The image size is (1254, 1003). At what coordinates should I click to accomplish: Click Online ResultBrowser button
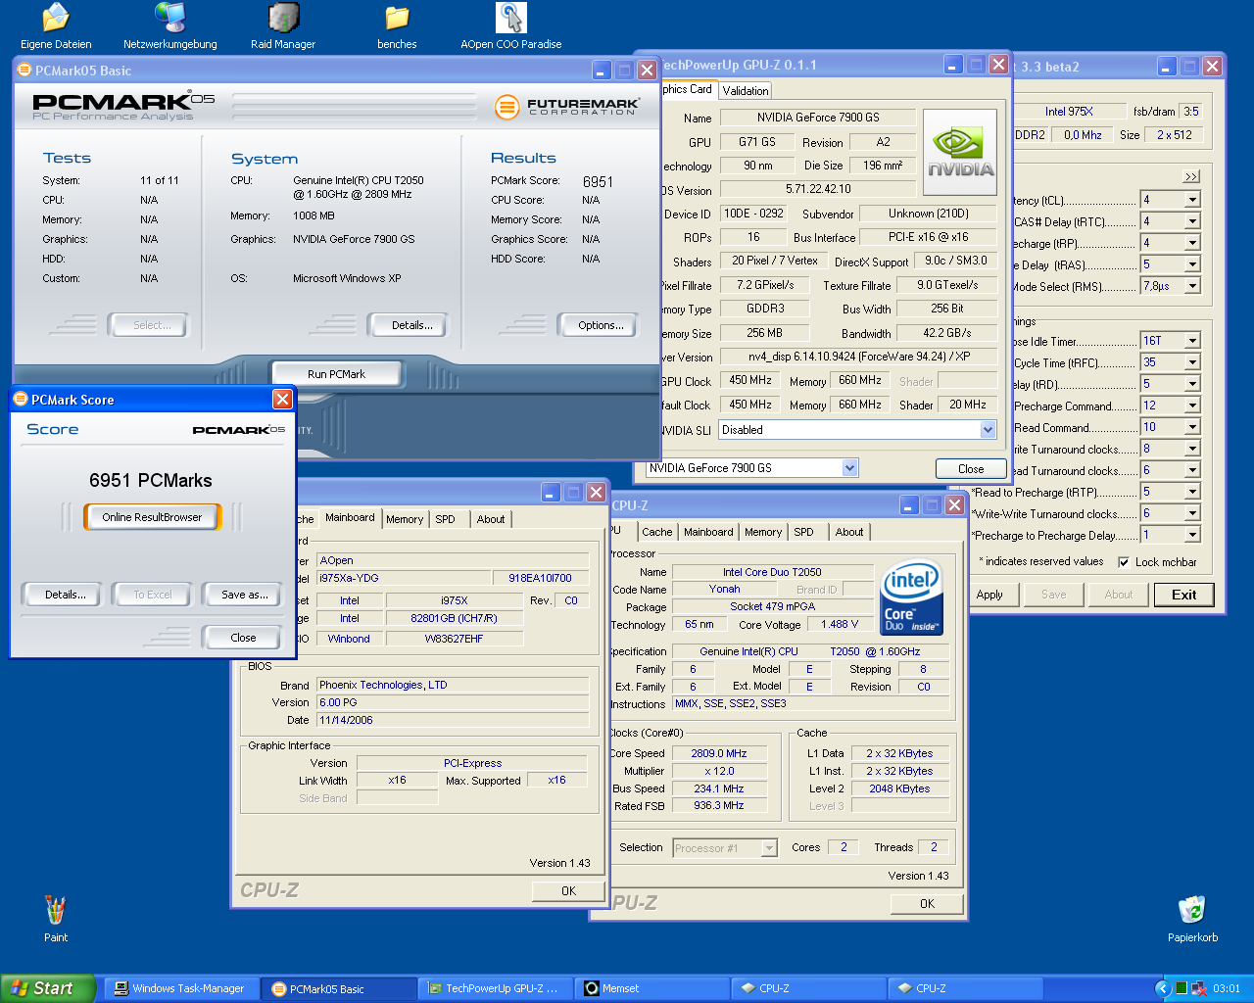[152, 517]
